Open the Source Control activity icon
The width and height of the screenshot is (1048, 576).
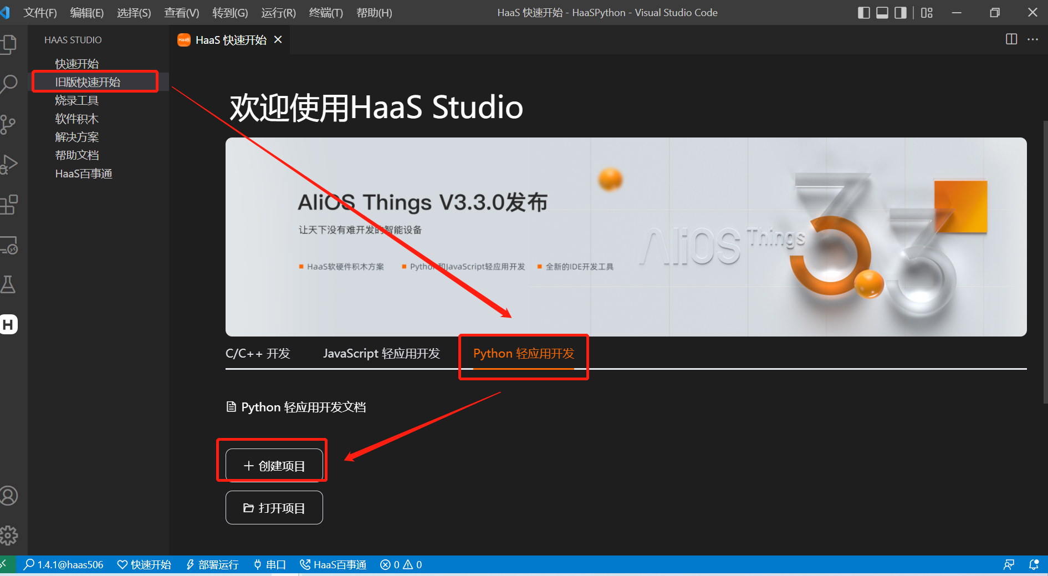8,124
